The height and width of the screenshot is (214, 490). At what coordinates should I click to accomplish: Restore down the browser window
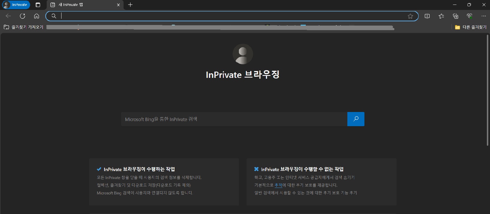(469, 5)
